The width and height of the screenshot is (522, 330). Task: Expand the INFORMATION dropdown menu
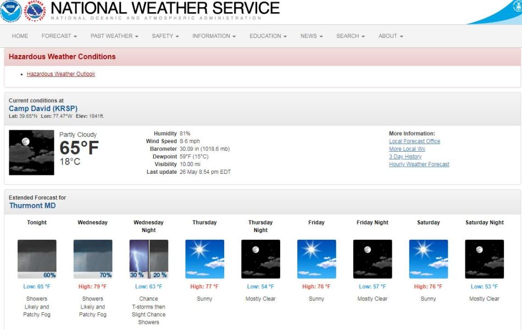[x=214, y=36]
